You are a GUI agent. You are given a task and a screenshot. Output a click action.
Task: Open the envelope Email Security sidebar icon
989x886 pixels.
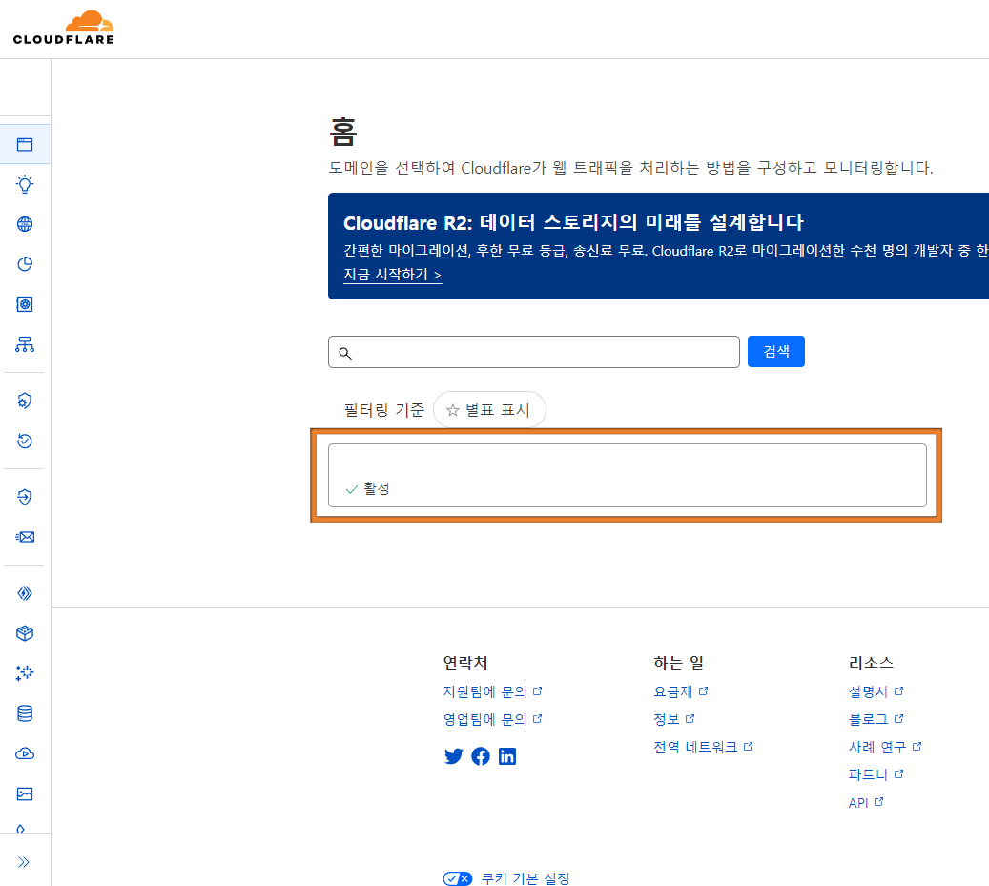(25, 537)
